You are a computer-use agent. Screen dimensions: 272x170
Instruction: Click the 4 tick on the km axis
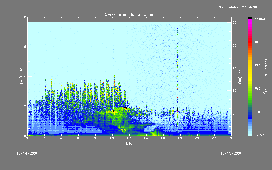(25, 76)
